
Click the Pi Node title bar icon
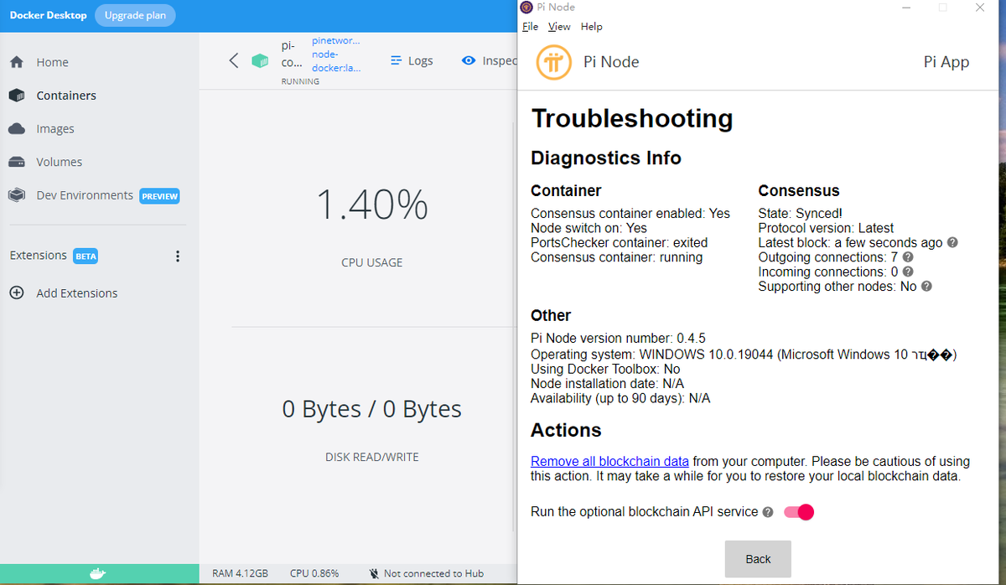point(526,8)
